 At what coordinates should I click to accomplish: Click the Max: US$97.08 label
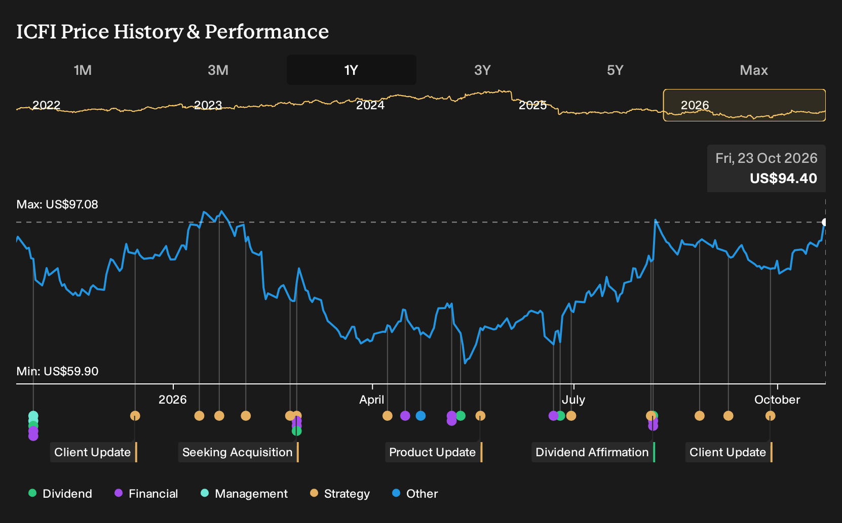pyautogui.click(x=57, y=204)
